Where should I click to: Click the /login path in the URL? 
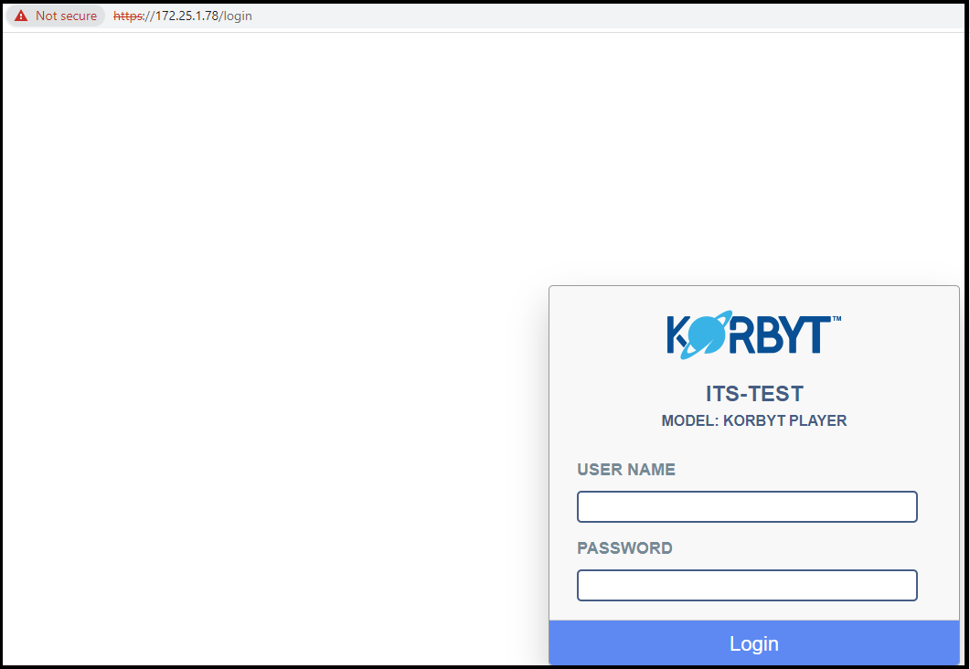coord(236,16)
